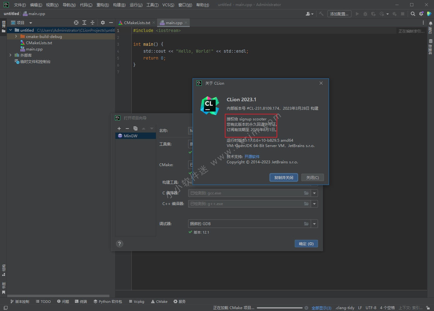Click the Debug bug icon
This screenshot has height=311, width=434.
pos(365,14)
